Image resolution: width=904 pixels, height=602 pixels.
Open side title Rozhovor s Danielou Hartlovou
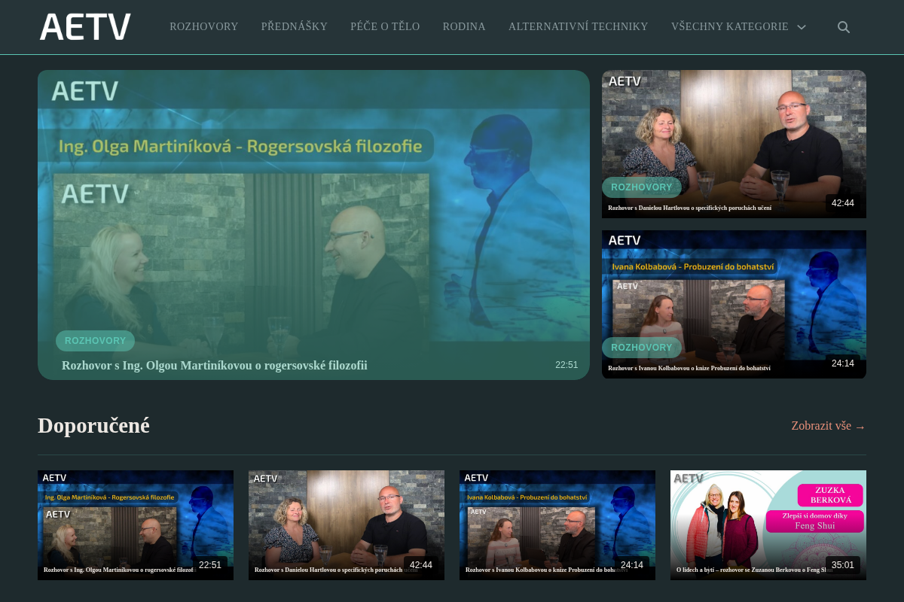[x=689, y=208]
